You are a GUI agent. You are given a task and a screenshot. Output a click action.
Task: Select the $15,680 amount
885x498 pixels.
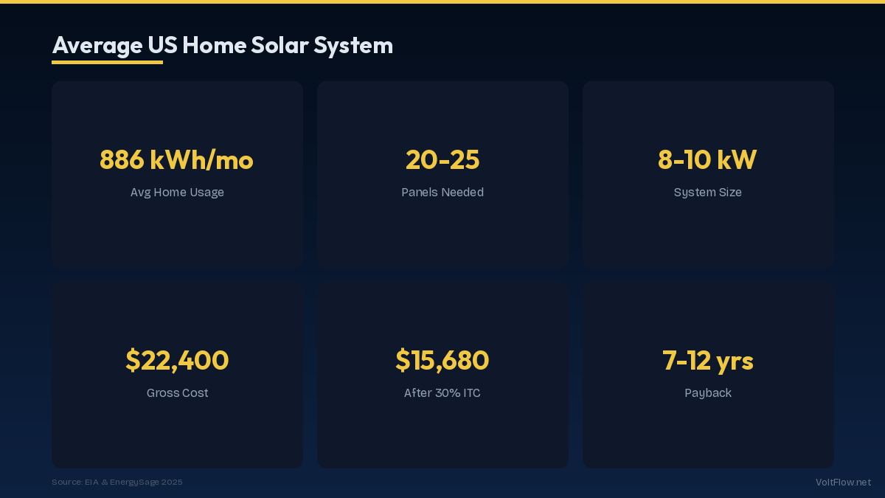pos(442,361)
